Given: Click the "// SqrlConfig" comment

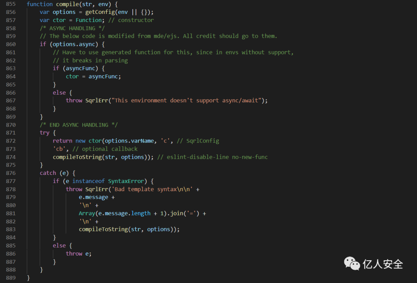Looking at the screenshot, I should click(198, 141).
